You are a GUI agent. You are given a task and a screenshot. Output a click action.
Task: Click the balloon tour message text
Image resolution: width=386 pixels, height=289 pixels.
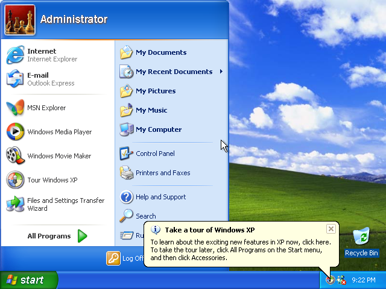pos(241,250)
